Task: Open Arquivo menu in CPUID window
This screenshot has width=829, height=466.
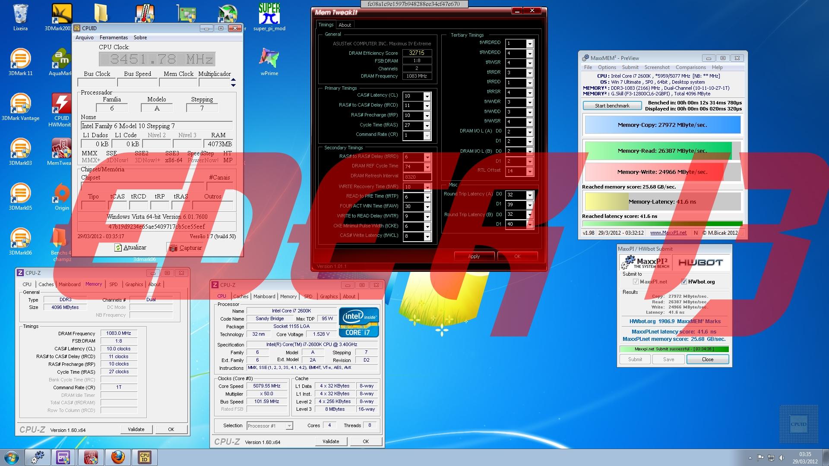Action: [x=85, y=38]
